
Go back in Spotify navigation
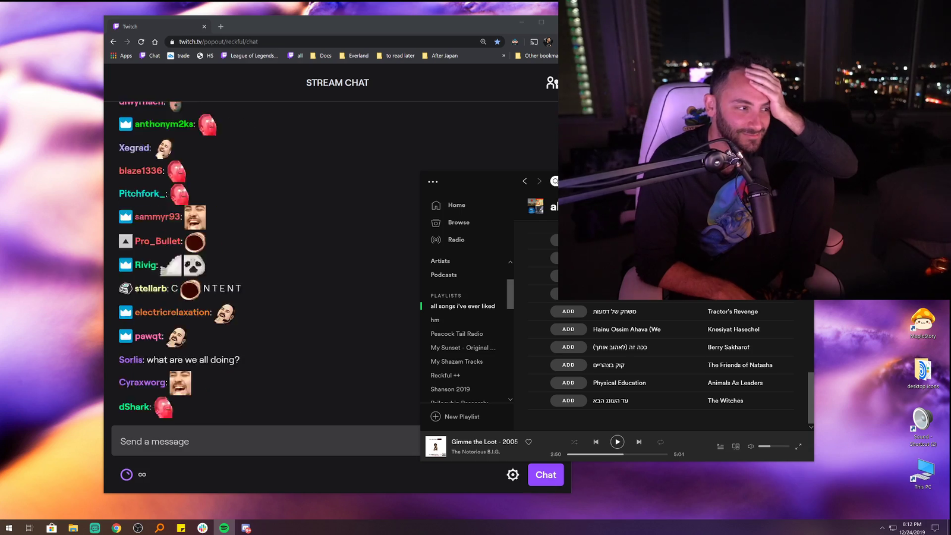[525, 181]
